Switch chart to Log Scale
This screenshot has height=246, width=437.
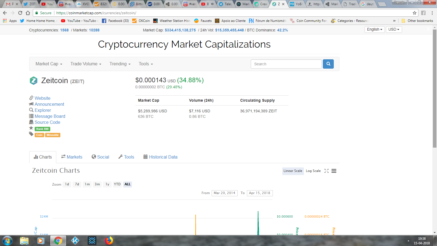313,171
